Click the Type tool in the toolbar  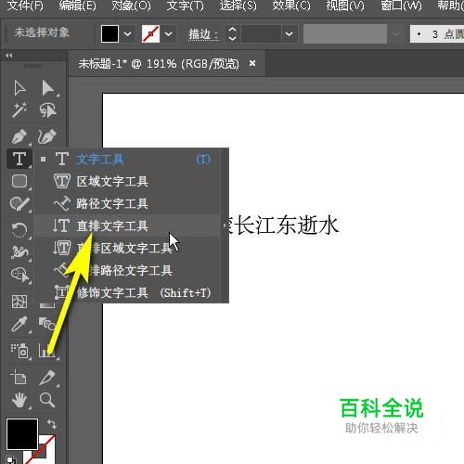pyautogui.click(x=19, y=159)
